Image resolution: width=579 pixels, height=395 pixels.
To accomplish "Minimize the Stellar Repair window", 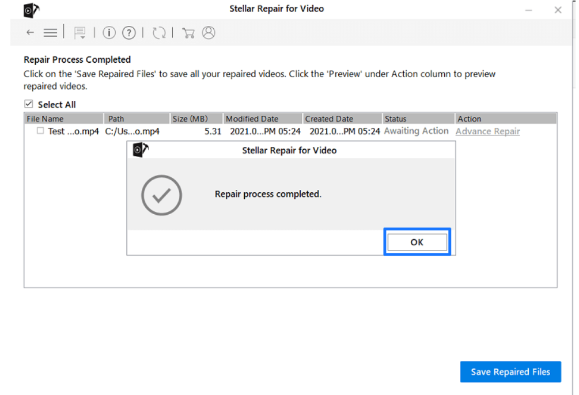I will (x=529, y=10).
